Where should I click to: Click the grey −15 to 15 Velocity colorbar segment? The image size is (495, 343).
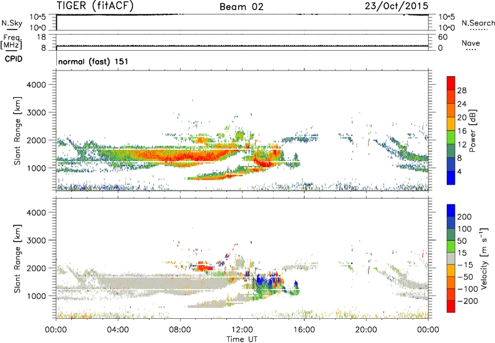pyautogui.click(x=451, y=258)
